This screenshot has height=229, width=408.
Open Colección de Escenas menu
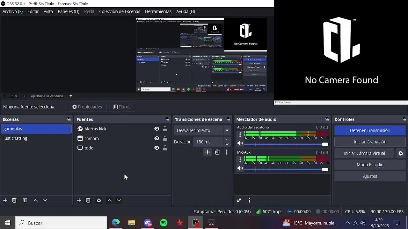120,11
